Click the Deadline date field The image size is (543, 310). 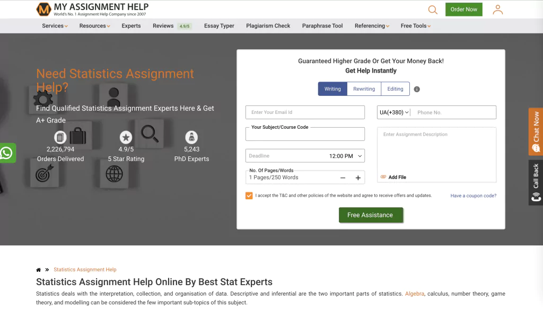[x=287, y=156]
